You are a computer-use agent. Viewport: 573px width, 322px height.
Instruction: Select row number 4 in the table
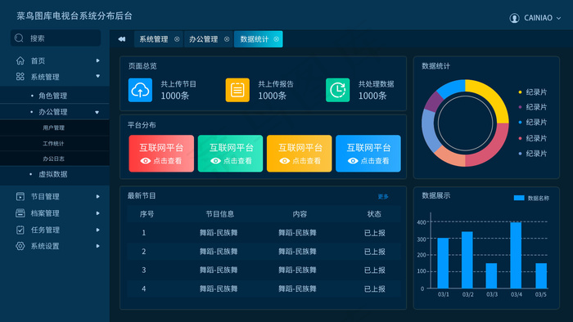coord(143,288)
